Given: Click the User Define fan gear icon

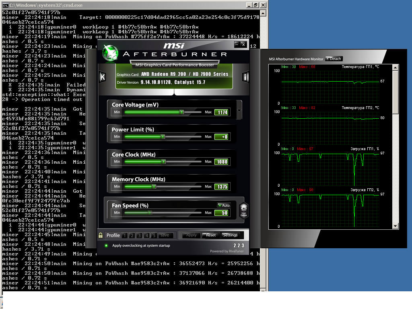Looking at the screenshot, I should (x=243, y=210).
